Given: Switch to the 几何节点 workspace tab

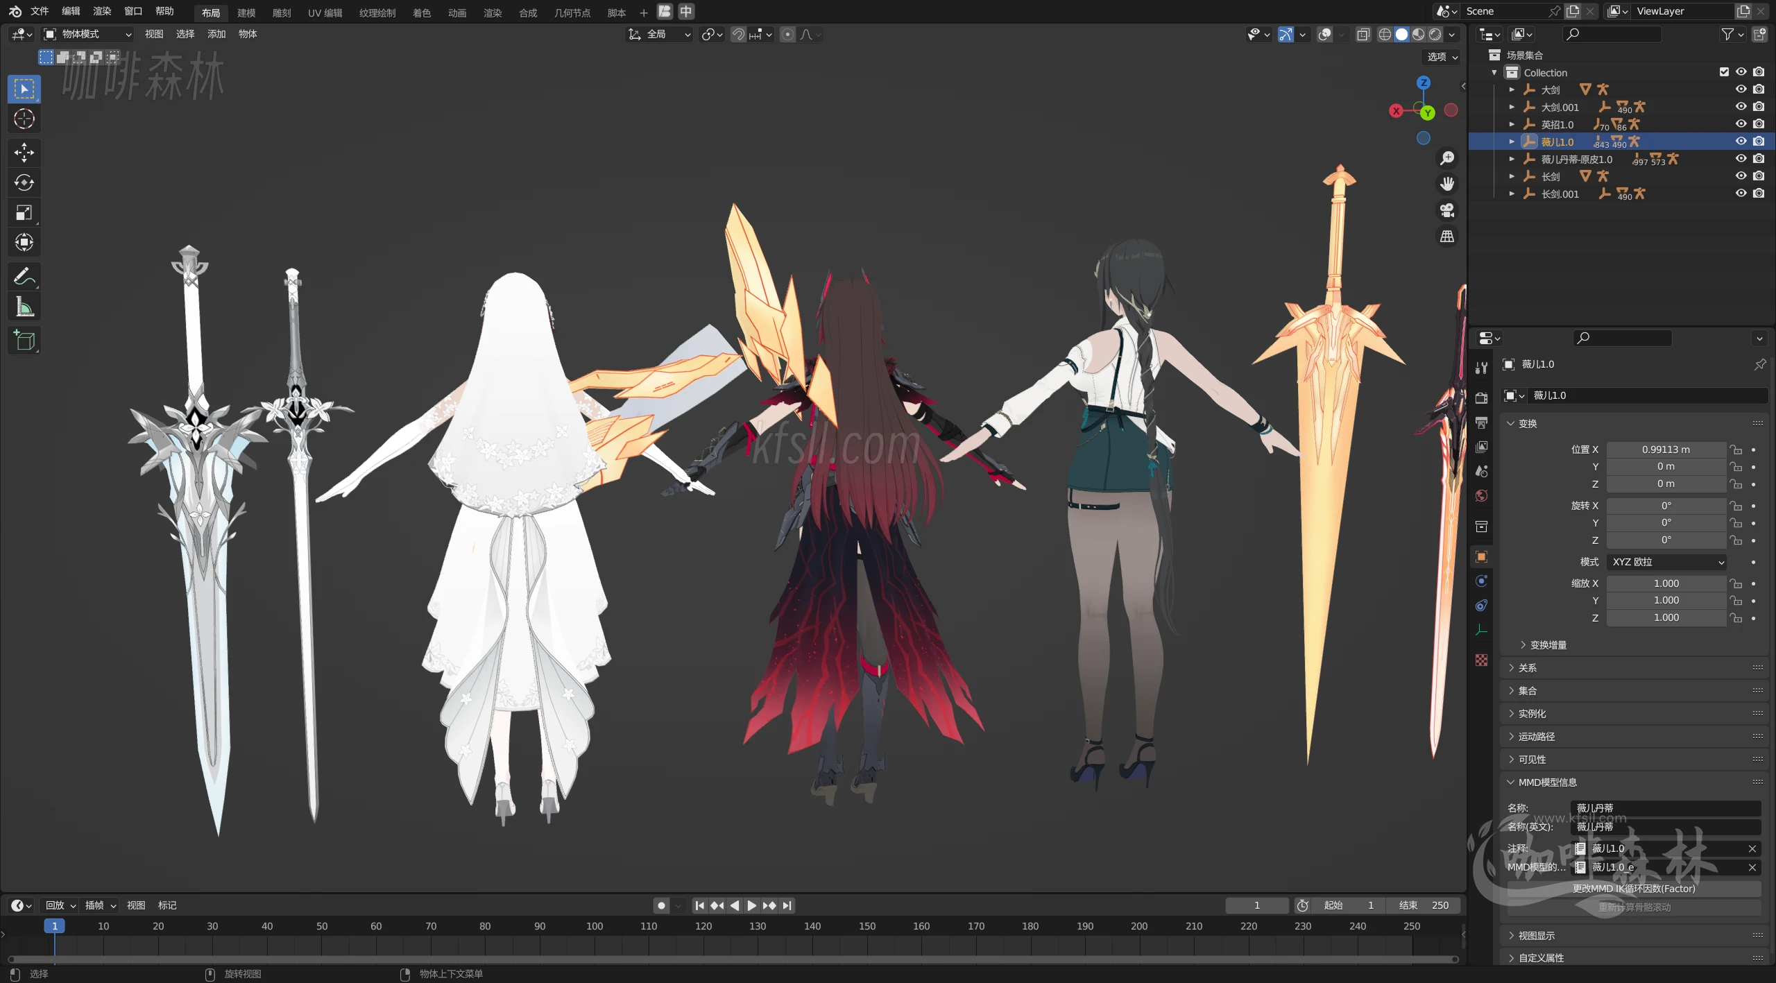Looking at the screenshot, I should tap(572, 12).
